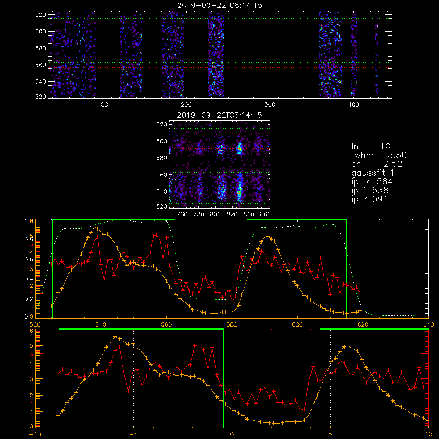Click dashed orange marker at 0 in bottom plot
The image size is (439, 439).
coord(232,378)
